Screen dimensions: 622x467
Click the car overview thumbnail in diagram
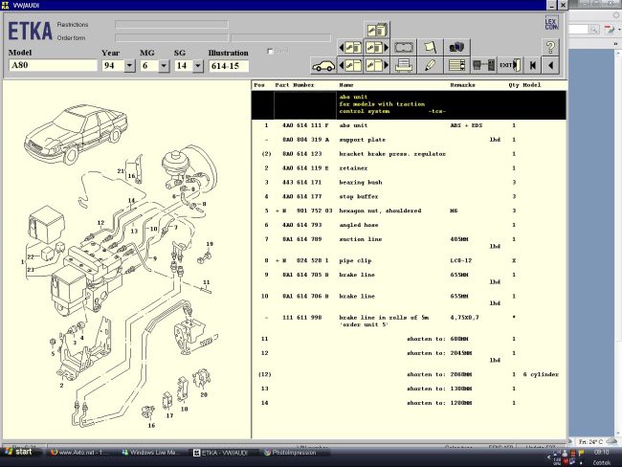77,133
